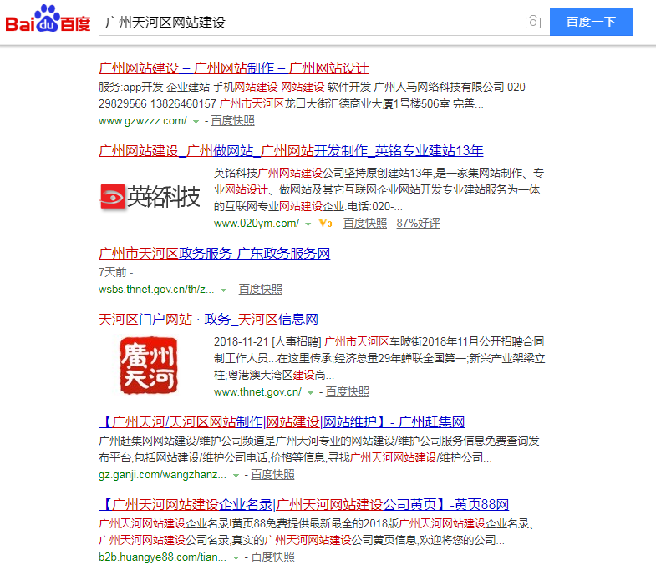Open the 英铭专业建站13年 result title

291,151
